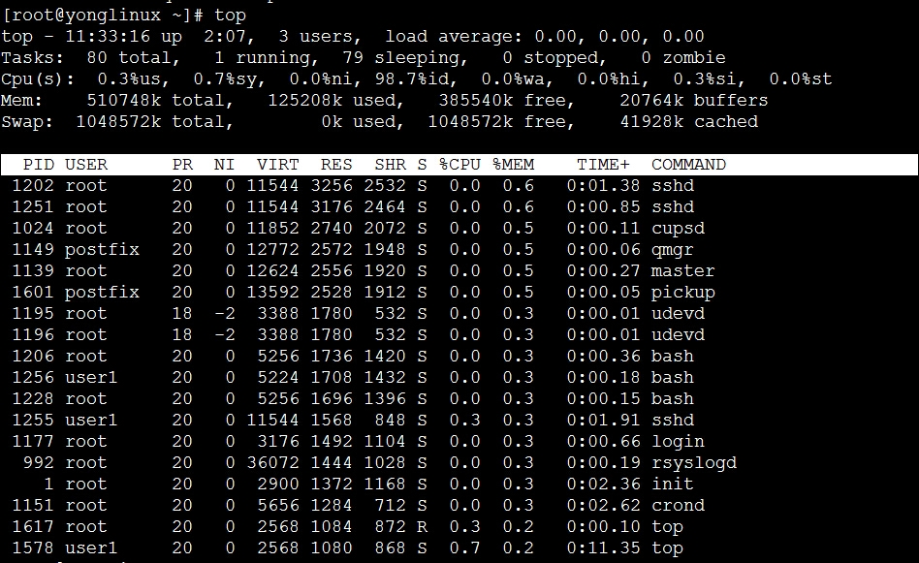The image size is (919, 563).
Task: Click the 'R' state of PID 1617
Action: (x=422, y=527)
